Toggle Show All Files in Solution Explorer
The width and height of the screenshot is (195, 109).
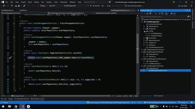click(162, 14)
